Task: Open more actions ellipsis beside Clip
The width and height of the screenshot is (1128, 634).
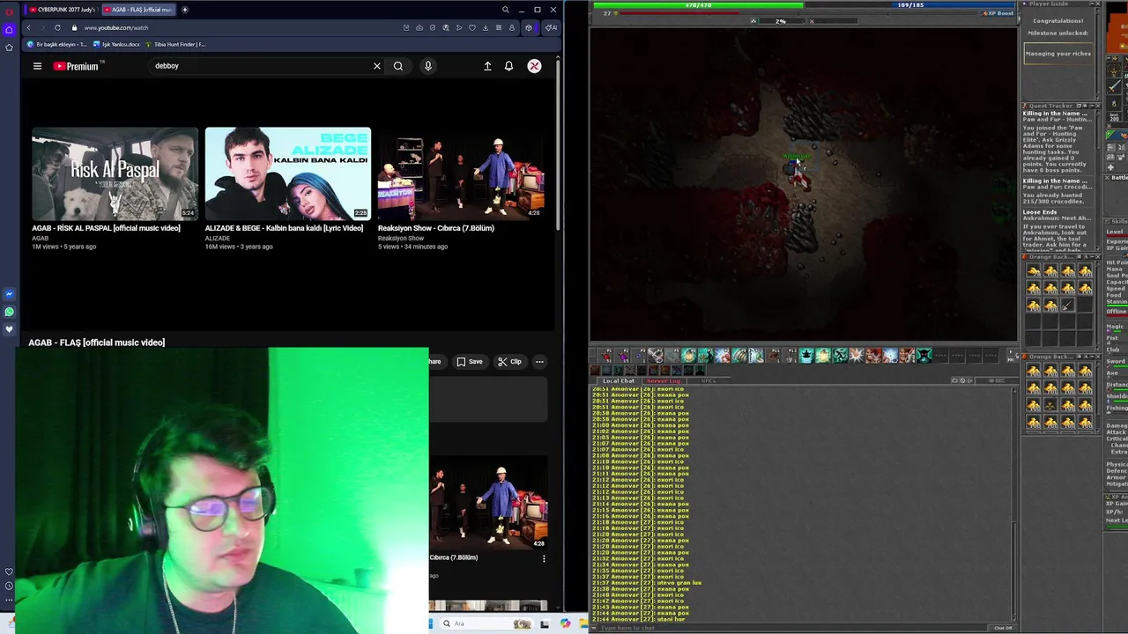Action: [539, 362]
